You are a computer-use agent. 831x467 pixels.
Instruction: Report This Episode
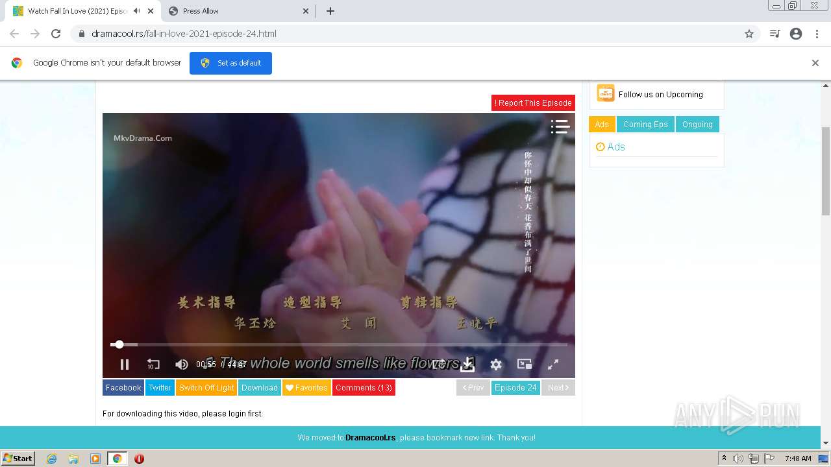coord(533,102)
